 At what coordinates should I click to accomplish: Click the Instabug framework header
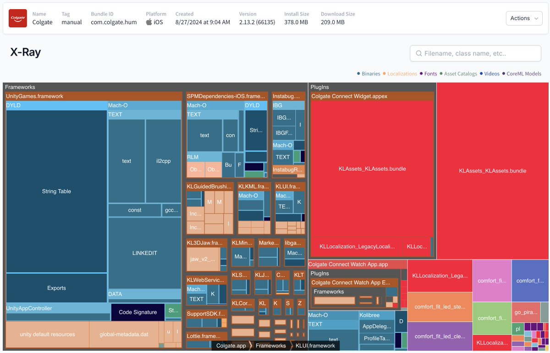[288, 96]
